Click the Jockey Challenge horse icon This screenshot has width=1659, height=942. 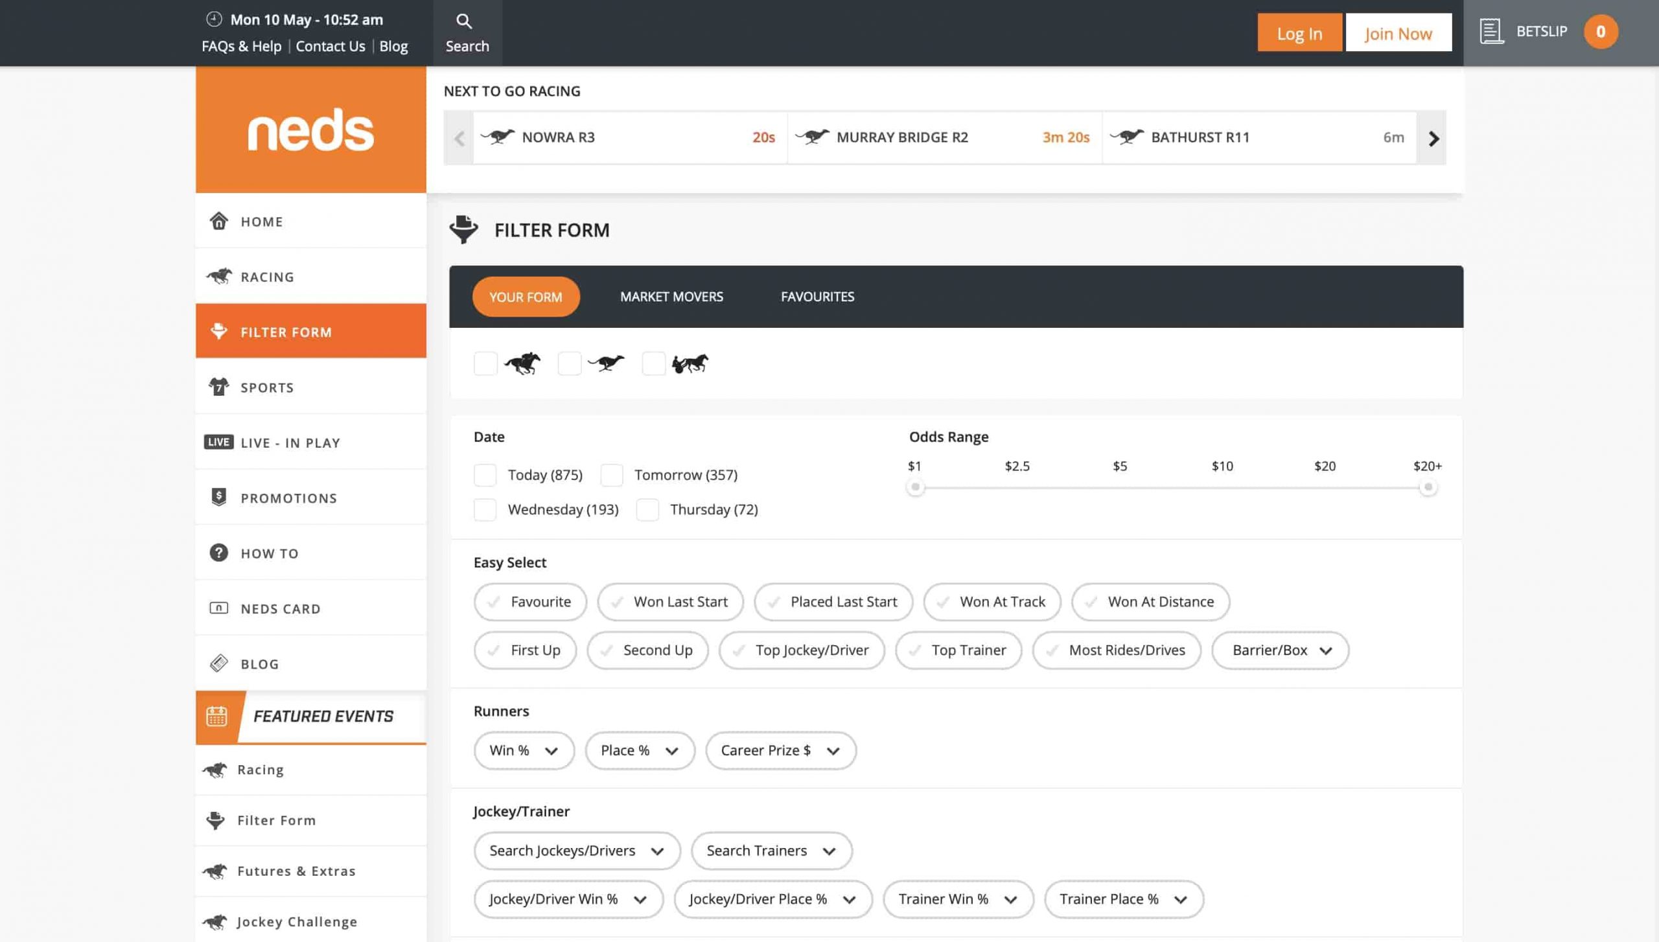[215, 921]
